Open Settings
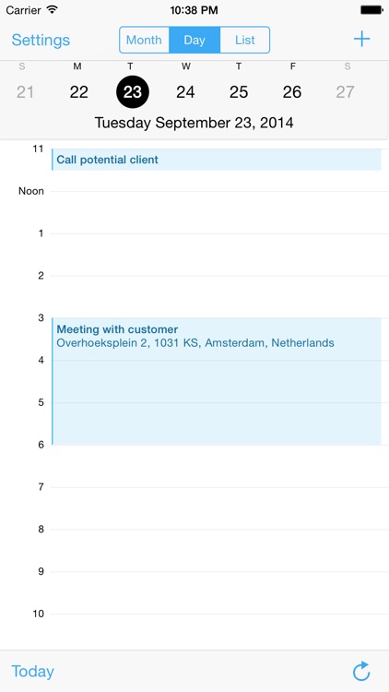389x692 pixels. tap(41, 40)
